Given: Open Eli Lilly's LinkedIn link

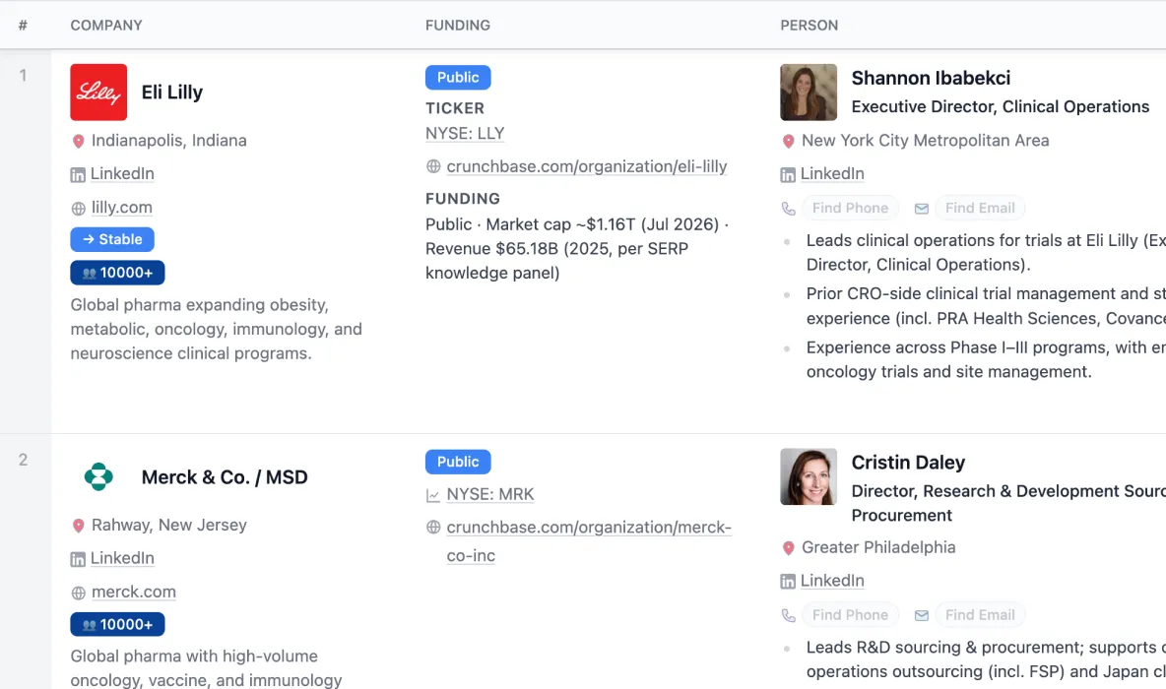Looking at the screenshot, I should pos(122,174).
